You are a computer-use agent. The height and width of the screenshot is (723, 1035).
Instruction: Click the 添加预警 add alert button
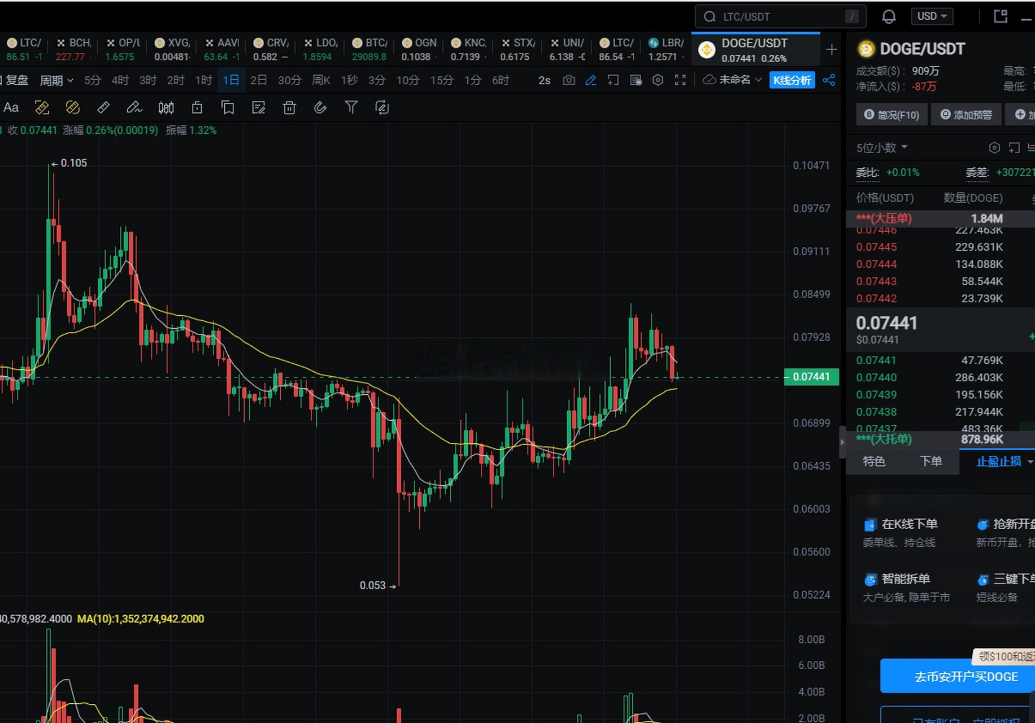966,115
